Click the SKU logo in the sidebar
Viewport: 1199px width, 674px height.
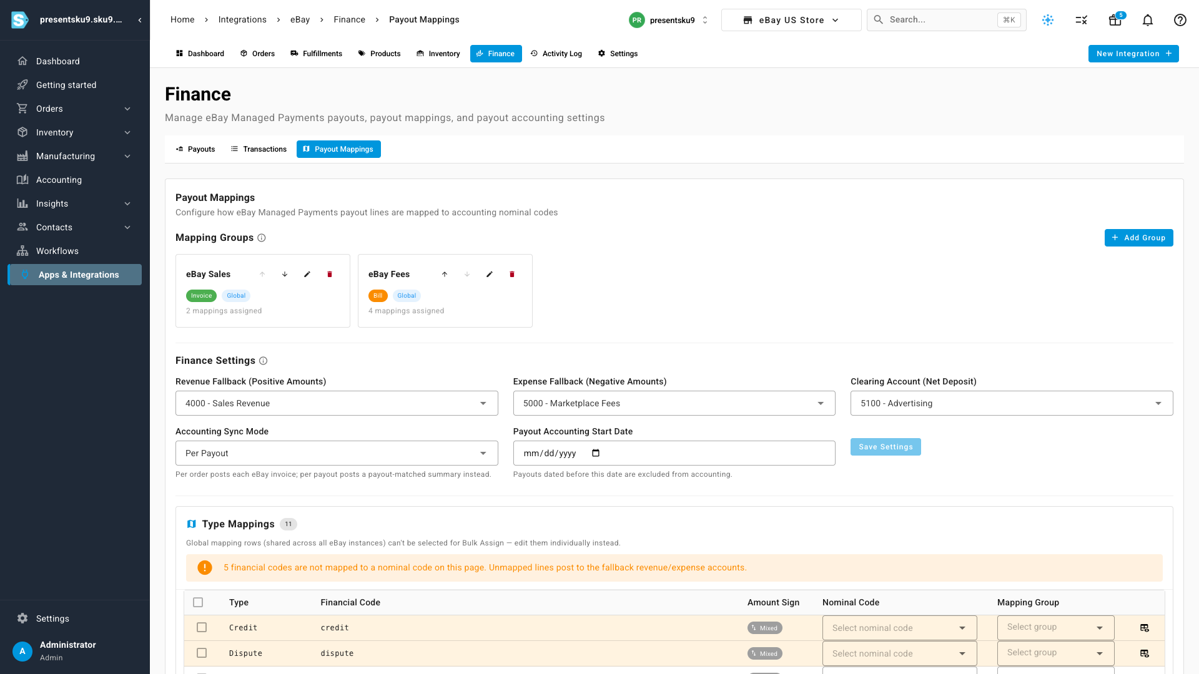click(20, 20)
